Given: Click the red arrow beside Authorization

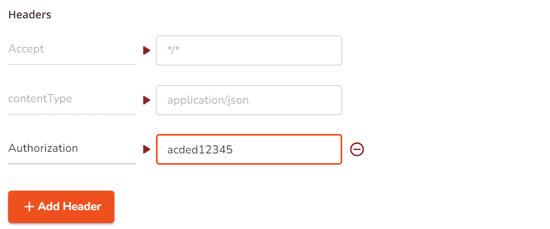Looking at the screenshot, I should pos(146,149).
